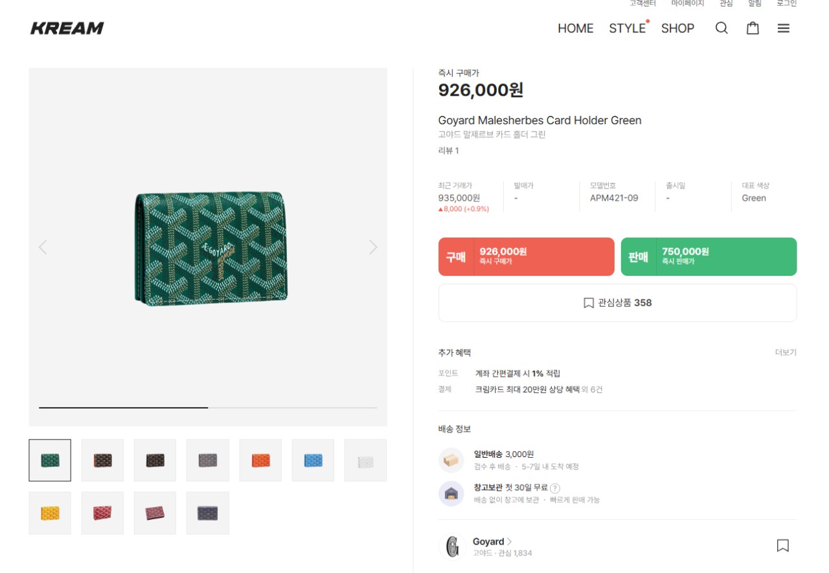This screenshot has height=573, width=829.
Task: Show the next product image arrow
Action: (x=373, y=247)
